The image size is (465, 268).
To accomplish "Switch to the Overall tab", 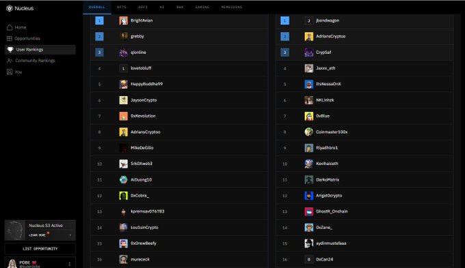I will point(97,7).
